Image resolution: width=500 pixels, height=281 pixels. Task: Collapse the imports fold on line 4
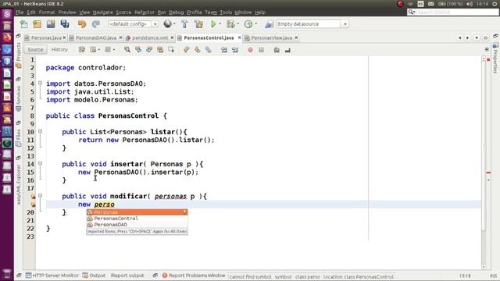pos(40,84)
